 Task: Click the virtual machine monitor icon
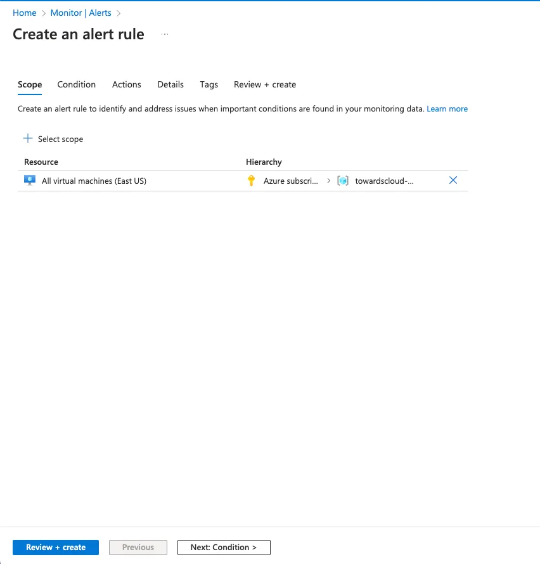[x=30, y=180]
